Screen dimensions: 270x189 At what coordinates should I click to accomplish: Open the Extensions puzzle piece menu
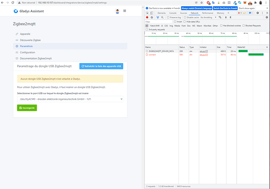(255, 3)
